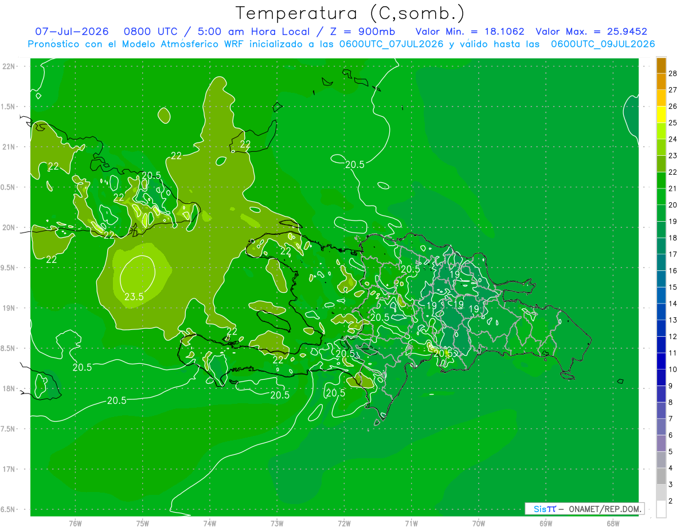Click the colorbar scale label "11"
The width and height of the screenshot is (688, 531).
673,353
